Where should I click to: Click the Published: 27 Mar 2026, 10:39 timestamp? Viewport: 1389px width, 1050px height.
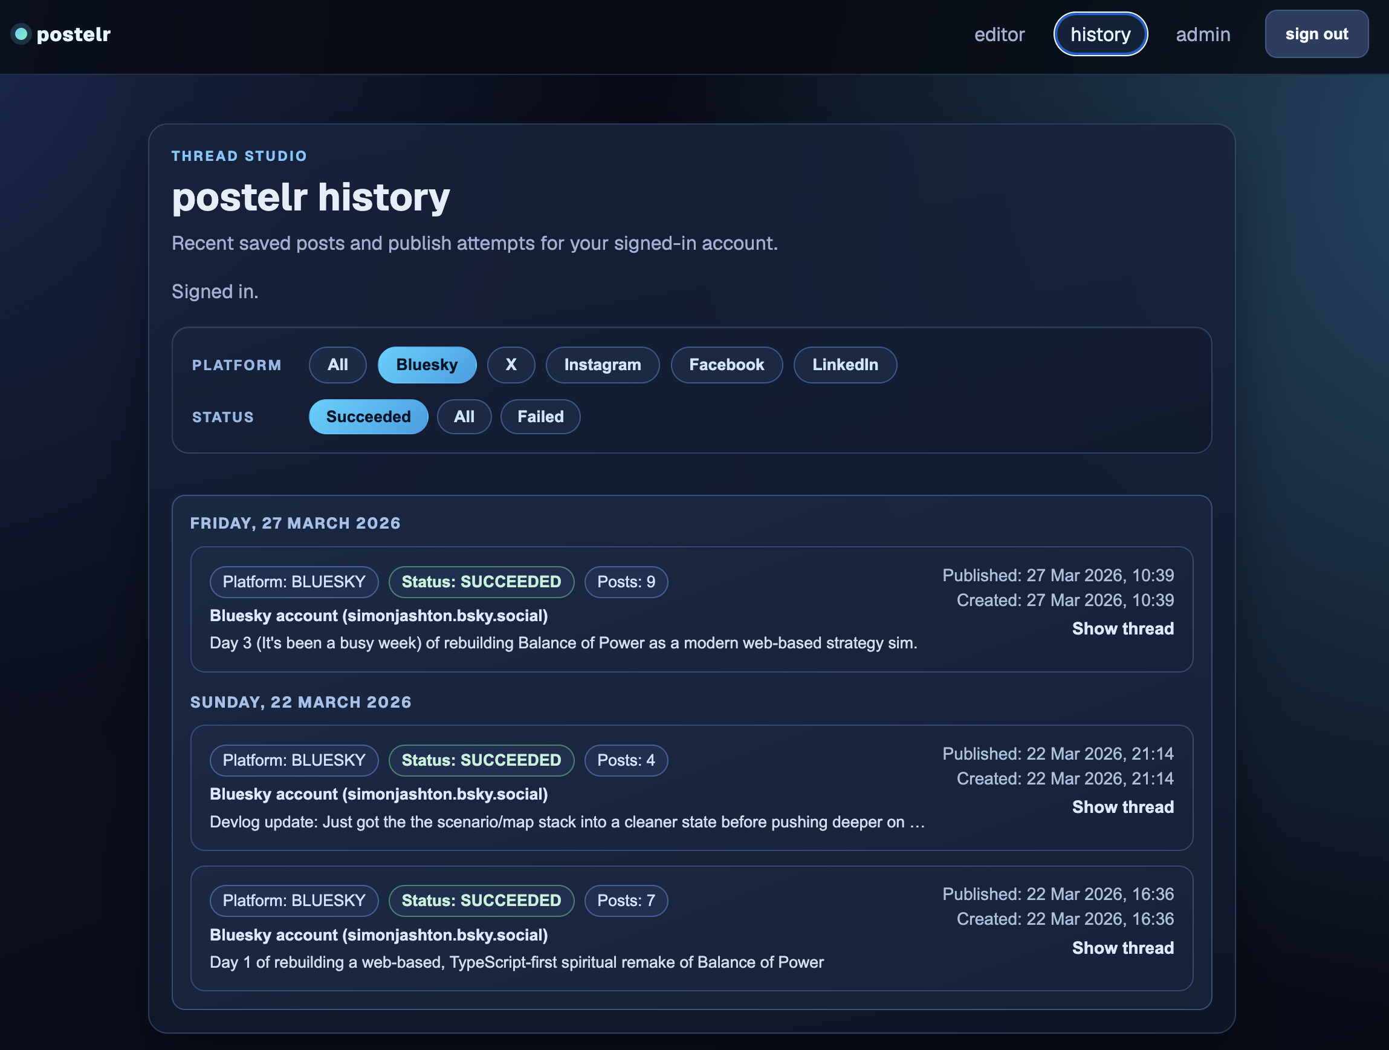[x=1058, y=575]
